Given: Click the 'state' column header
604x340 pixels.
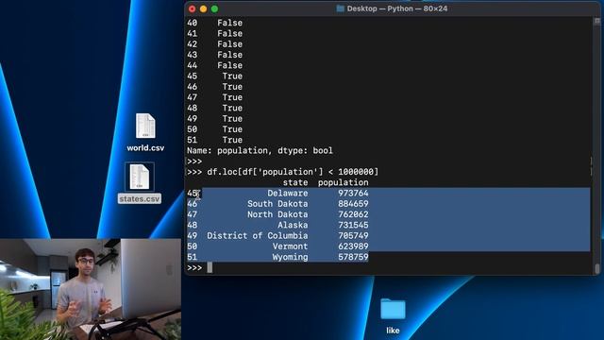Looking at the screenshot, I should (x=295, y=182).
